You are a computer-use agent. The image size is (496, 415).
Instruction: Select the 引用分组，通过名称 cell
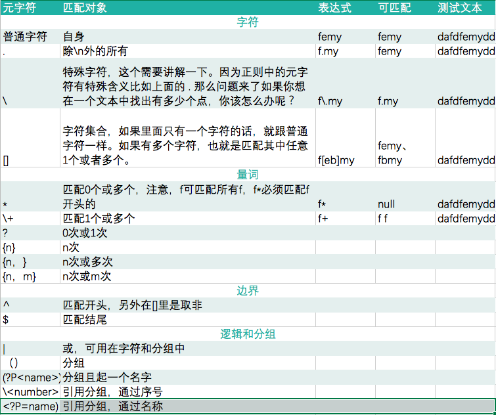pos(188,406)
